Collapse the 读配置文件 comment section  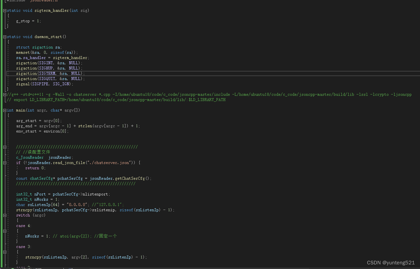tap(4, 147)
